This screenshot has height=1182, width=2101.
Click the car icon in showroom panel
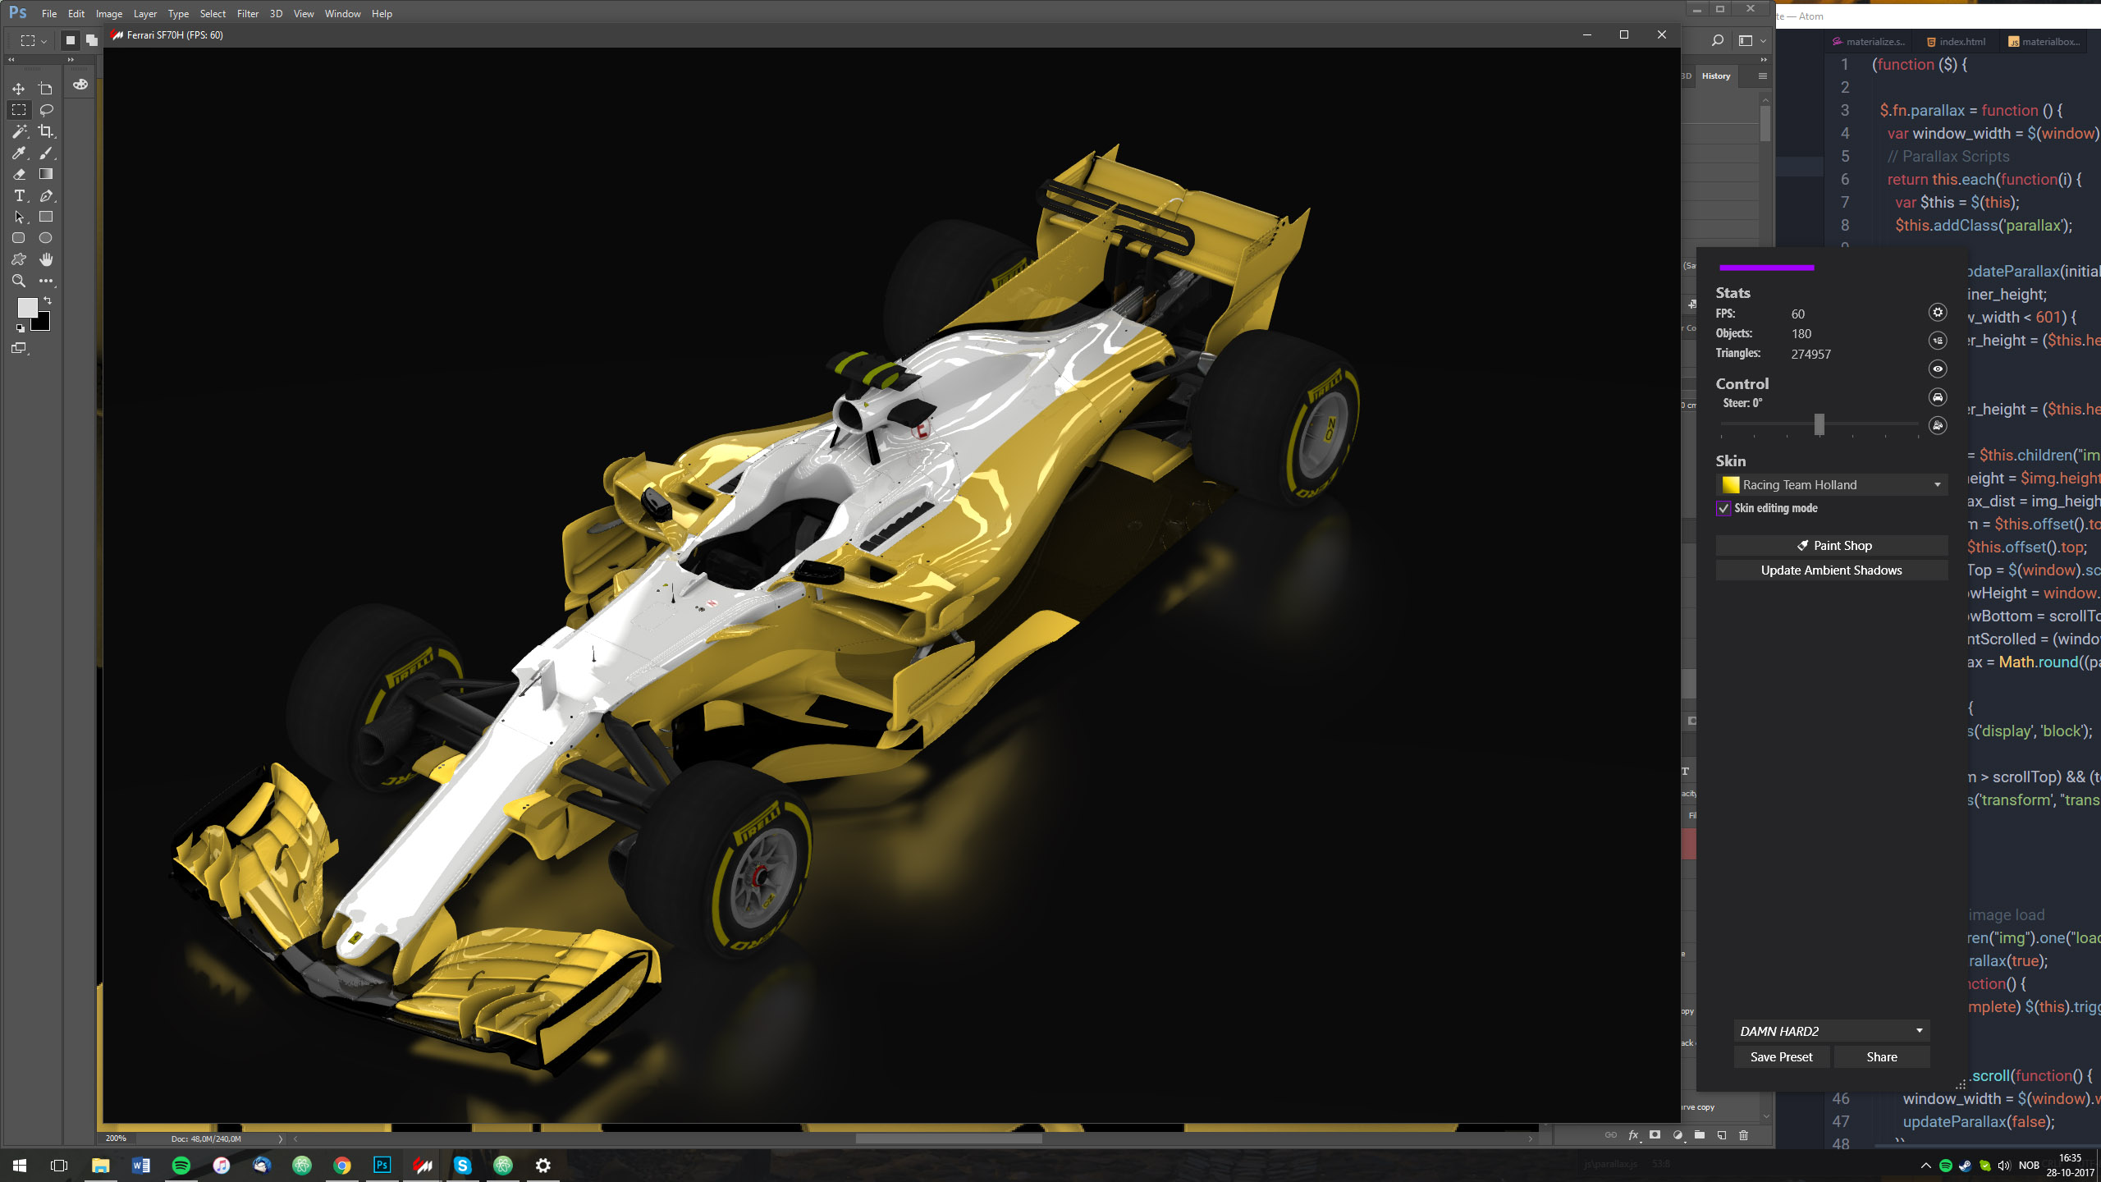[1938, 397]
